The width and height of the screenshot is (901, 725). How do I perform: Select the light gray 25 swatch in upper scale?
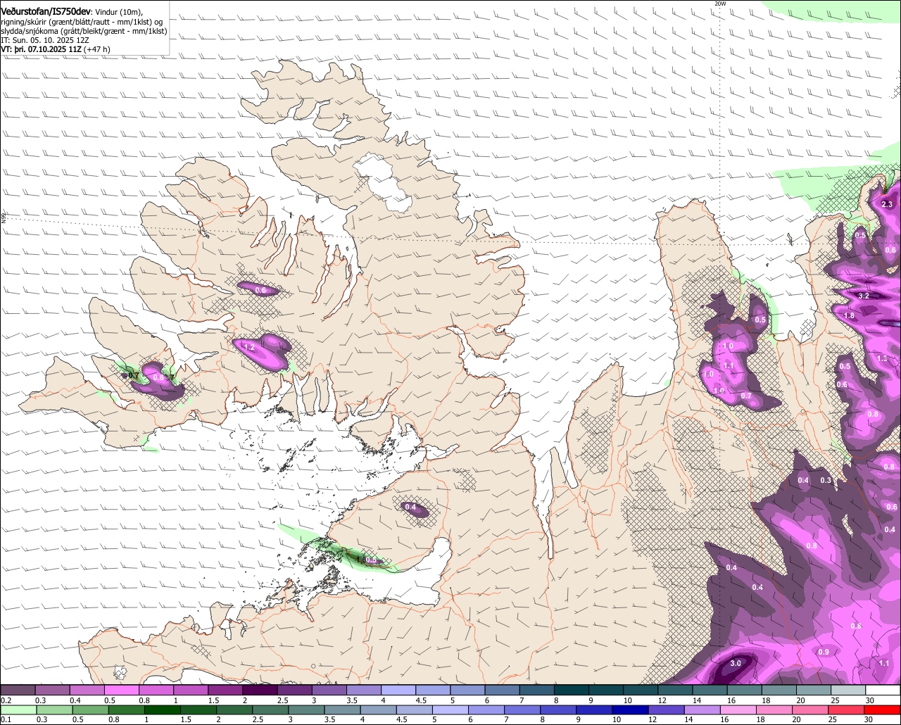[x=848, y=690]
